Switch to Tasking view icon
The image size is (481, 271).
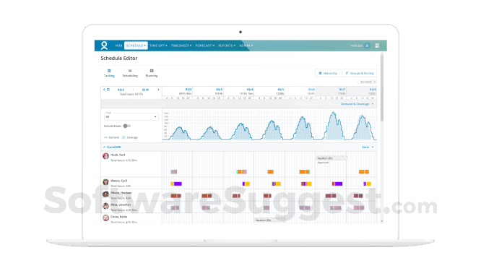pos(109,71)
